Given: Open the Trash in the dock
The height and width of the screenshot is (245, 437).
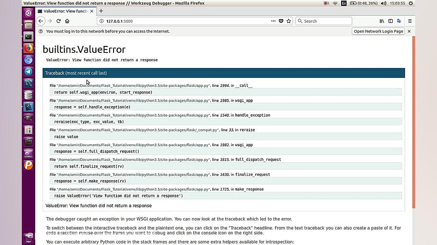Looking at the screenshot, I should point(28,237).
